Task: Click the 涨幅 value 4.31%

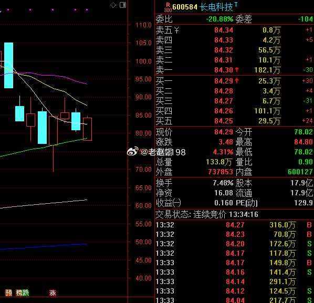Action: point(223,152)
